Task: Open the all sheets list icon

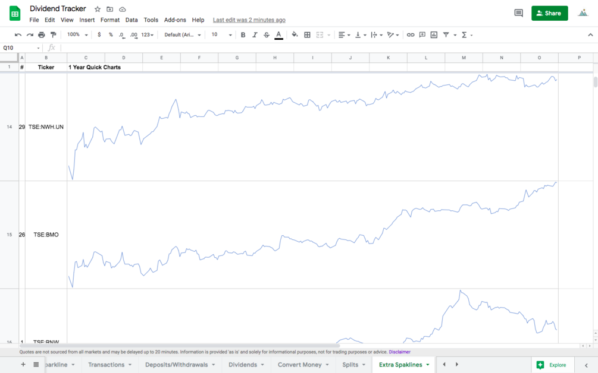Action: [36, 365]
